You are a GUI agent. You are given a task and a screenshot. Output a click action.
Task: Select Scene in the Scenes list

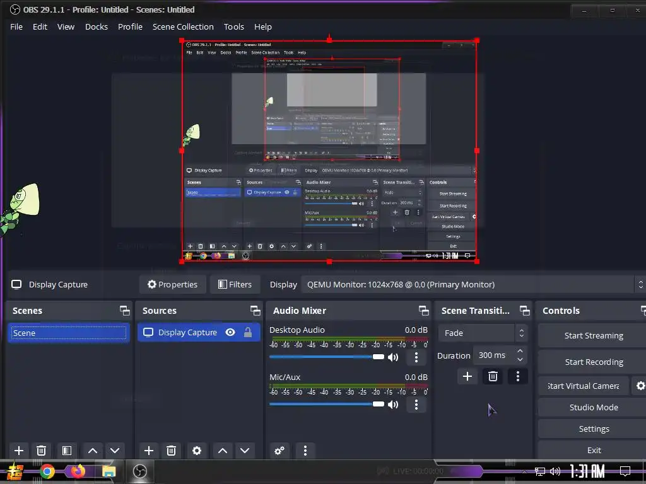click(x=68, y=333)
